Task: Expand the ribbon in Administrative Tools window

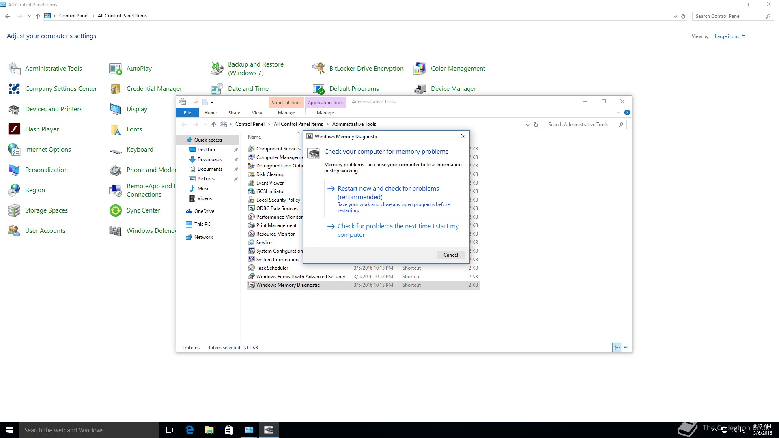Action: (618, 112)
